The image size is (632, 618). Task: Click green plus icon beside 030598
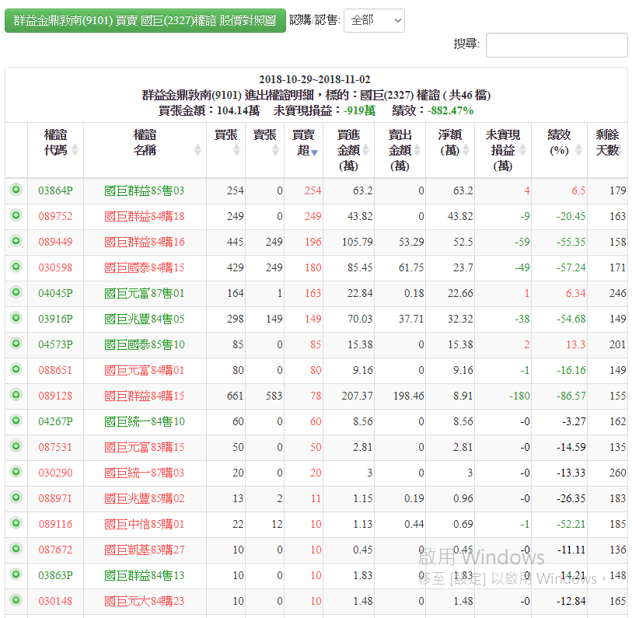[x=16, y=267]
